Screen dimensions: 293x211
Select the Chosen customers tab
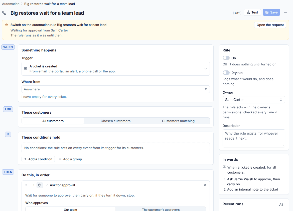(x=115, y=121)
